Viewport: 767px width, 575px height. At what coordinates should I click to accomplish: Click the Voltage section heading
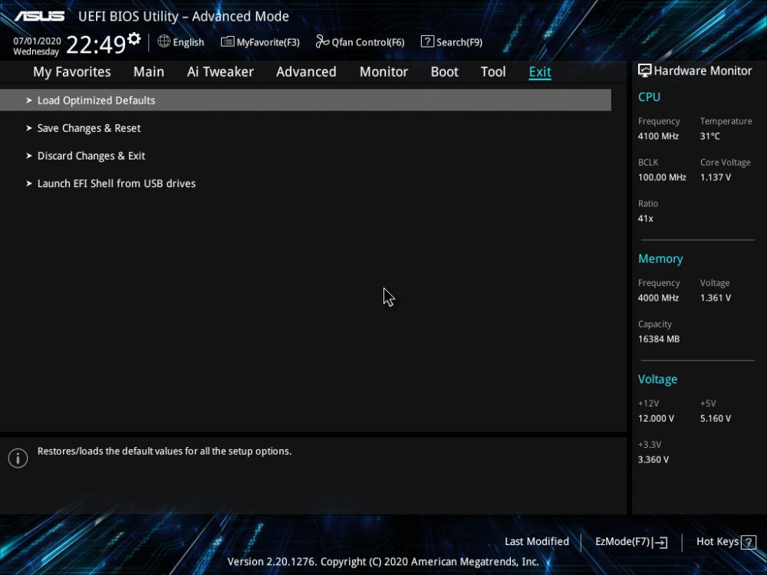tap(657, 379)
